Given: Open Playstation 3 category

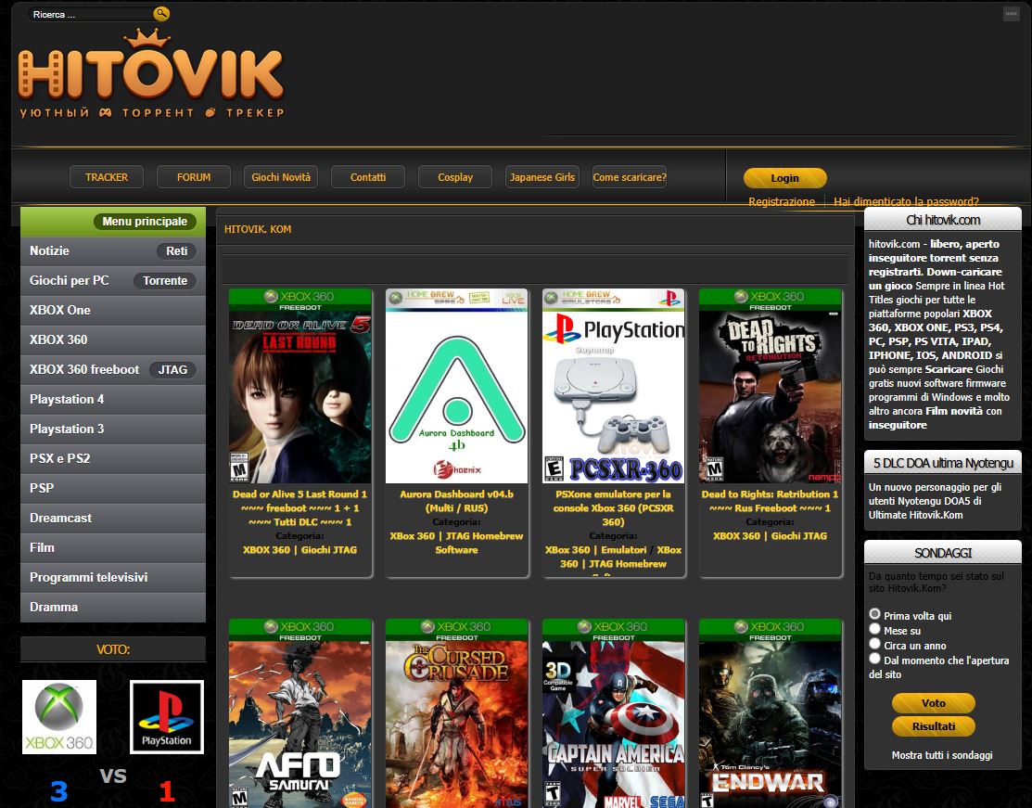Looking at the screenshot, I should point(113,429).
